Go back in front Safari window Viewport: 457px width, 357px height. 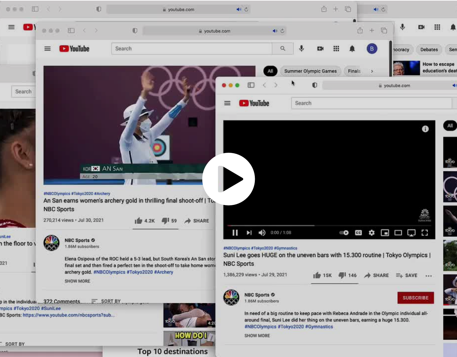264,85
